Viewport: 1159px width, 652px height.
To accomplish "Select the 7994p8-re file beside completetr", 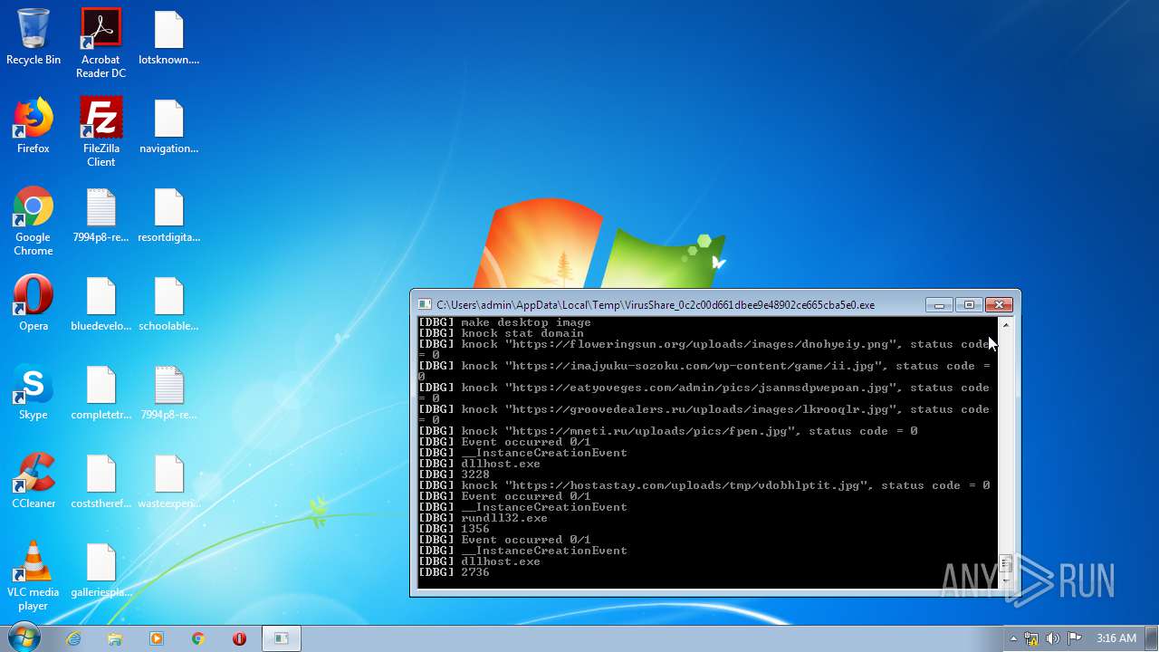I will point(168,392).
